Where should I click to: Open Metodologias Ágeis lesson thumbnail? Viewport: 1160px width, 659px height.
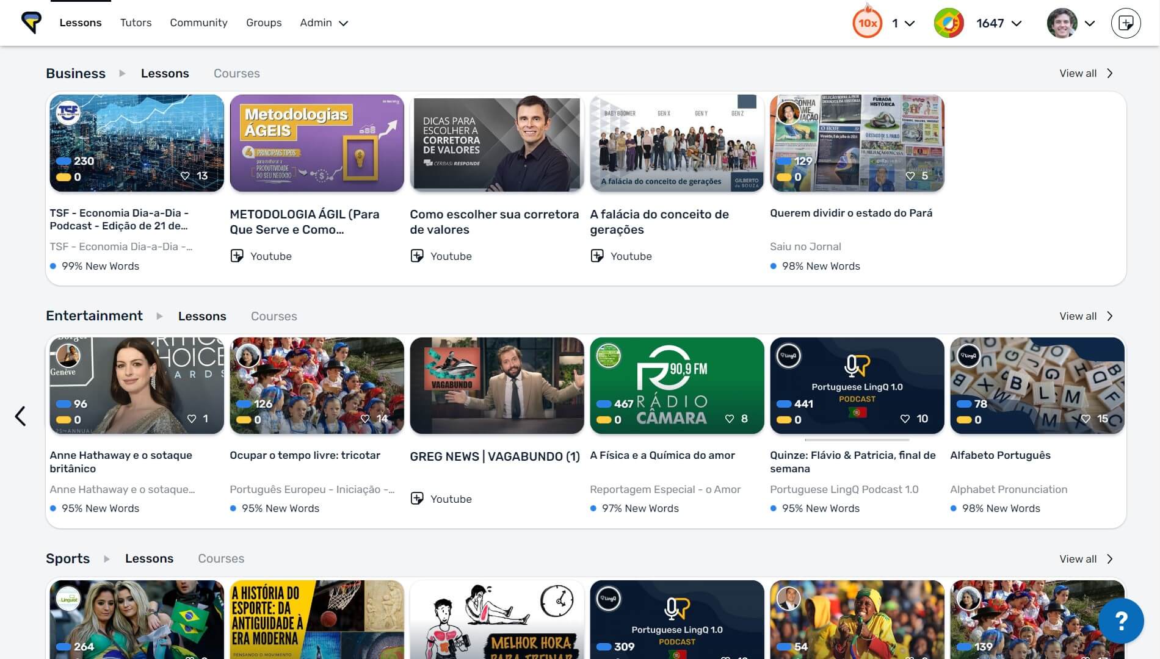pos(317,143)
